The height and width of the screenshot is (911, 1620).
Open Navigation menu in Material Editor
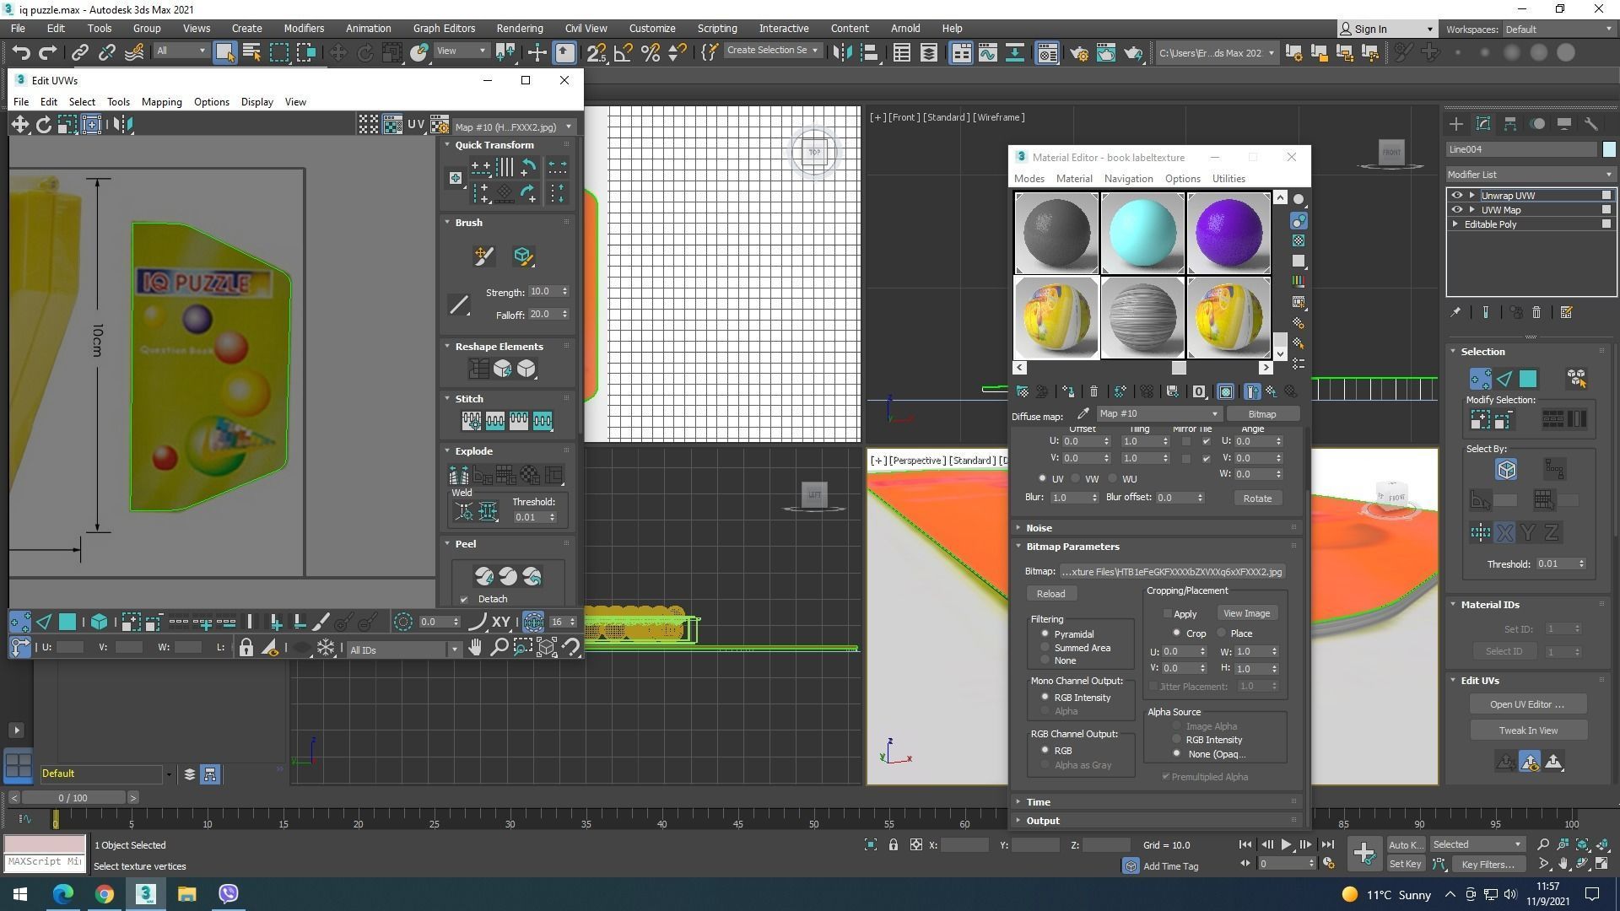1128,179
